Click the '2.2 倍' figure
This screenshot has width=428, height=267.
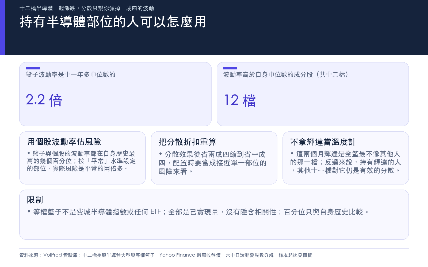(x=44, y=100)
